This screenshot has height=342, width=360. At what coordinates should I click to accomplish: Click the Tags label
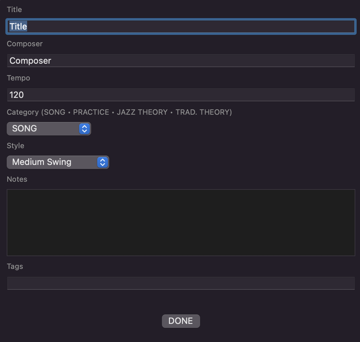[15, 266]
